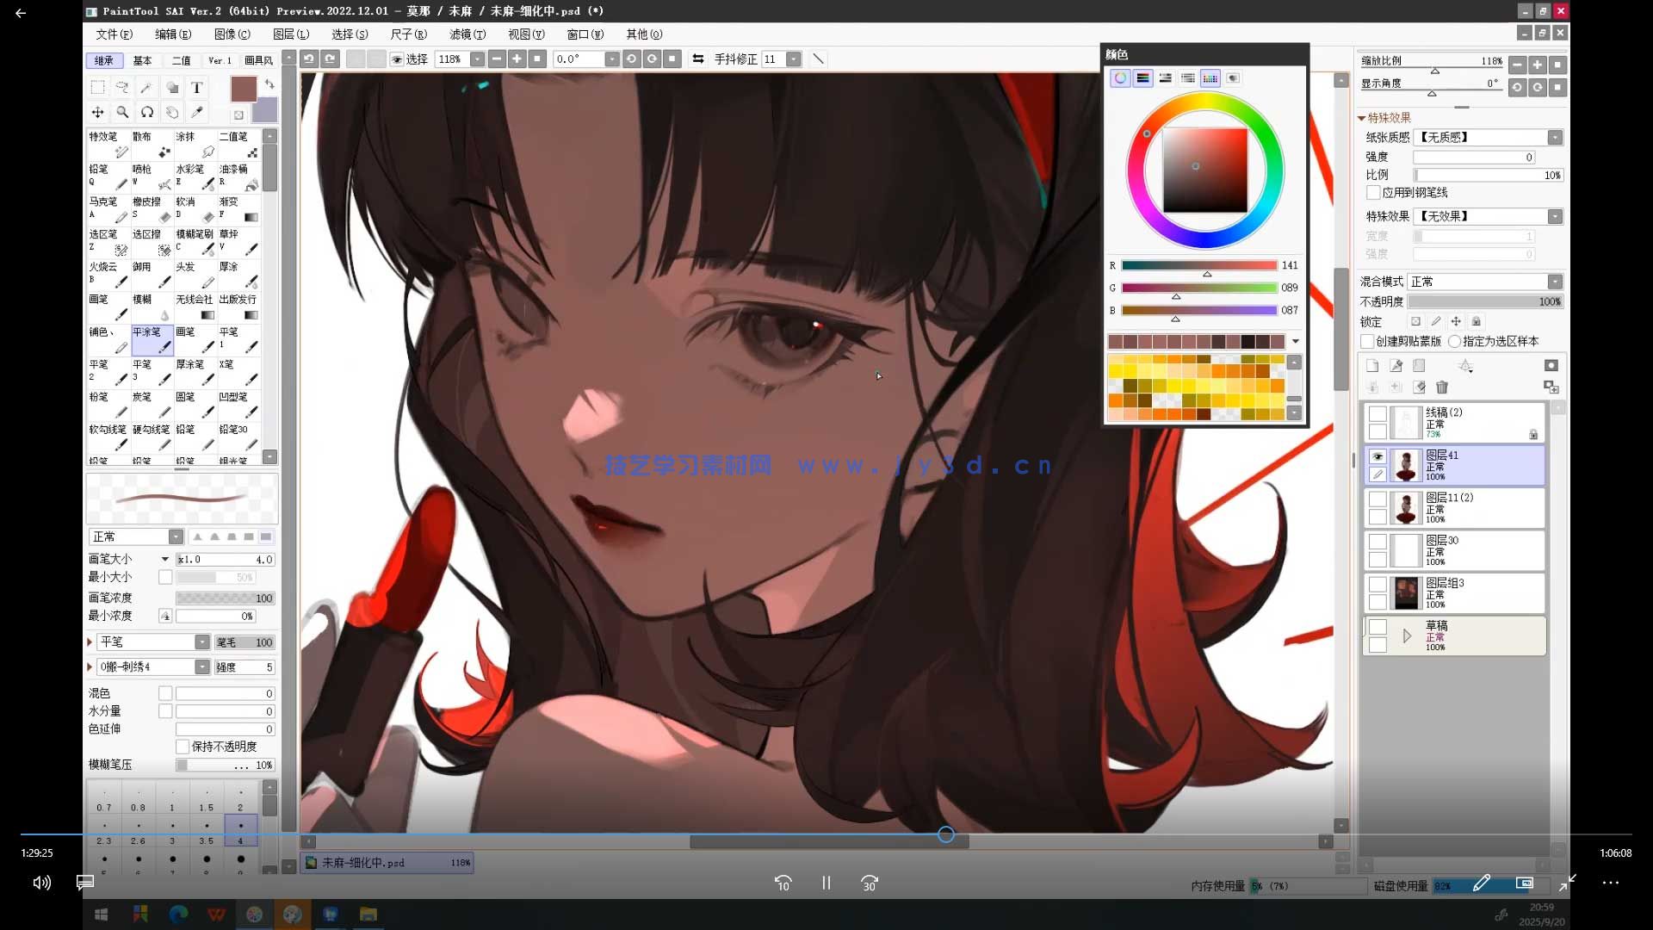This screenshot has height=930, width=1653.
Task: Select the lasso selection tool
Action: (122, 88)
